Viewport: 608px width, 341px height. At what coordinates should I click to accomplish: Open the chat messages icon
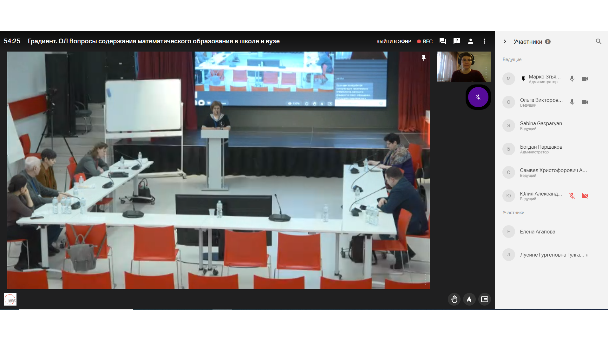click(x=442, y=41)
